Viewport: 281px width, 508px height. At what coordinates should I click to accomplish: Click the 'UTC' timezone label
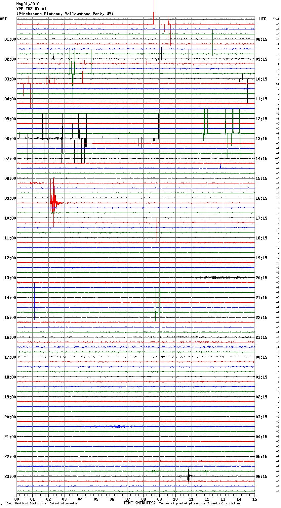coord(263,19)
